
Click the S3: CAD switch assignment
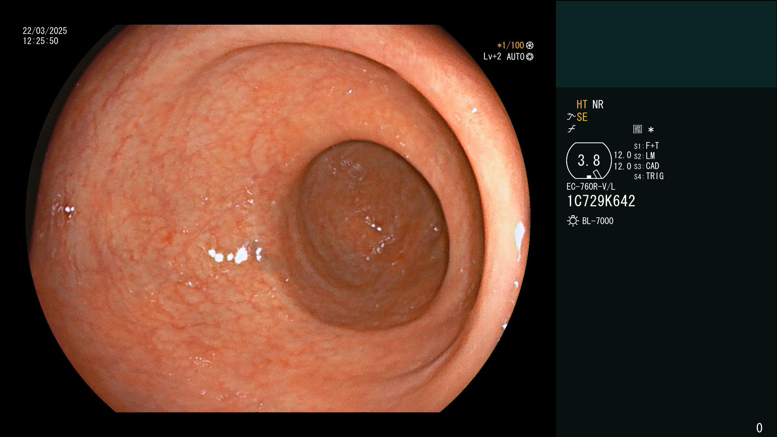coord(646,166)
